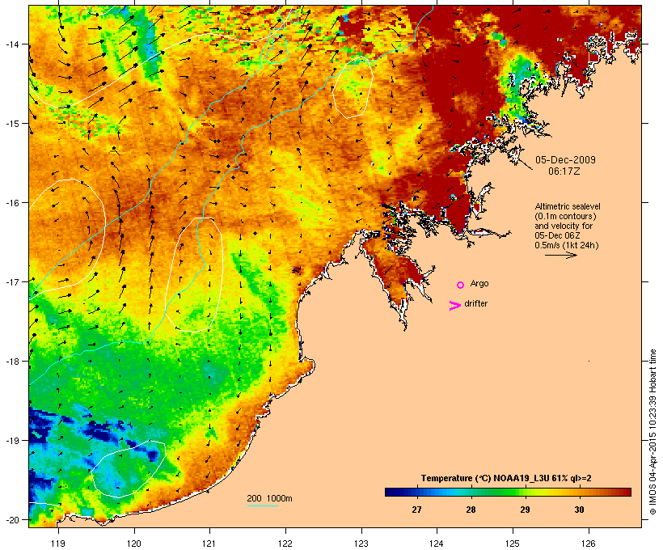
Task: Click the latitude label -15
Action: tap(12, 124)
